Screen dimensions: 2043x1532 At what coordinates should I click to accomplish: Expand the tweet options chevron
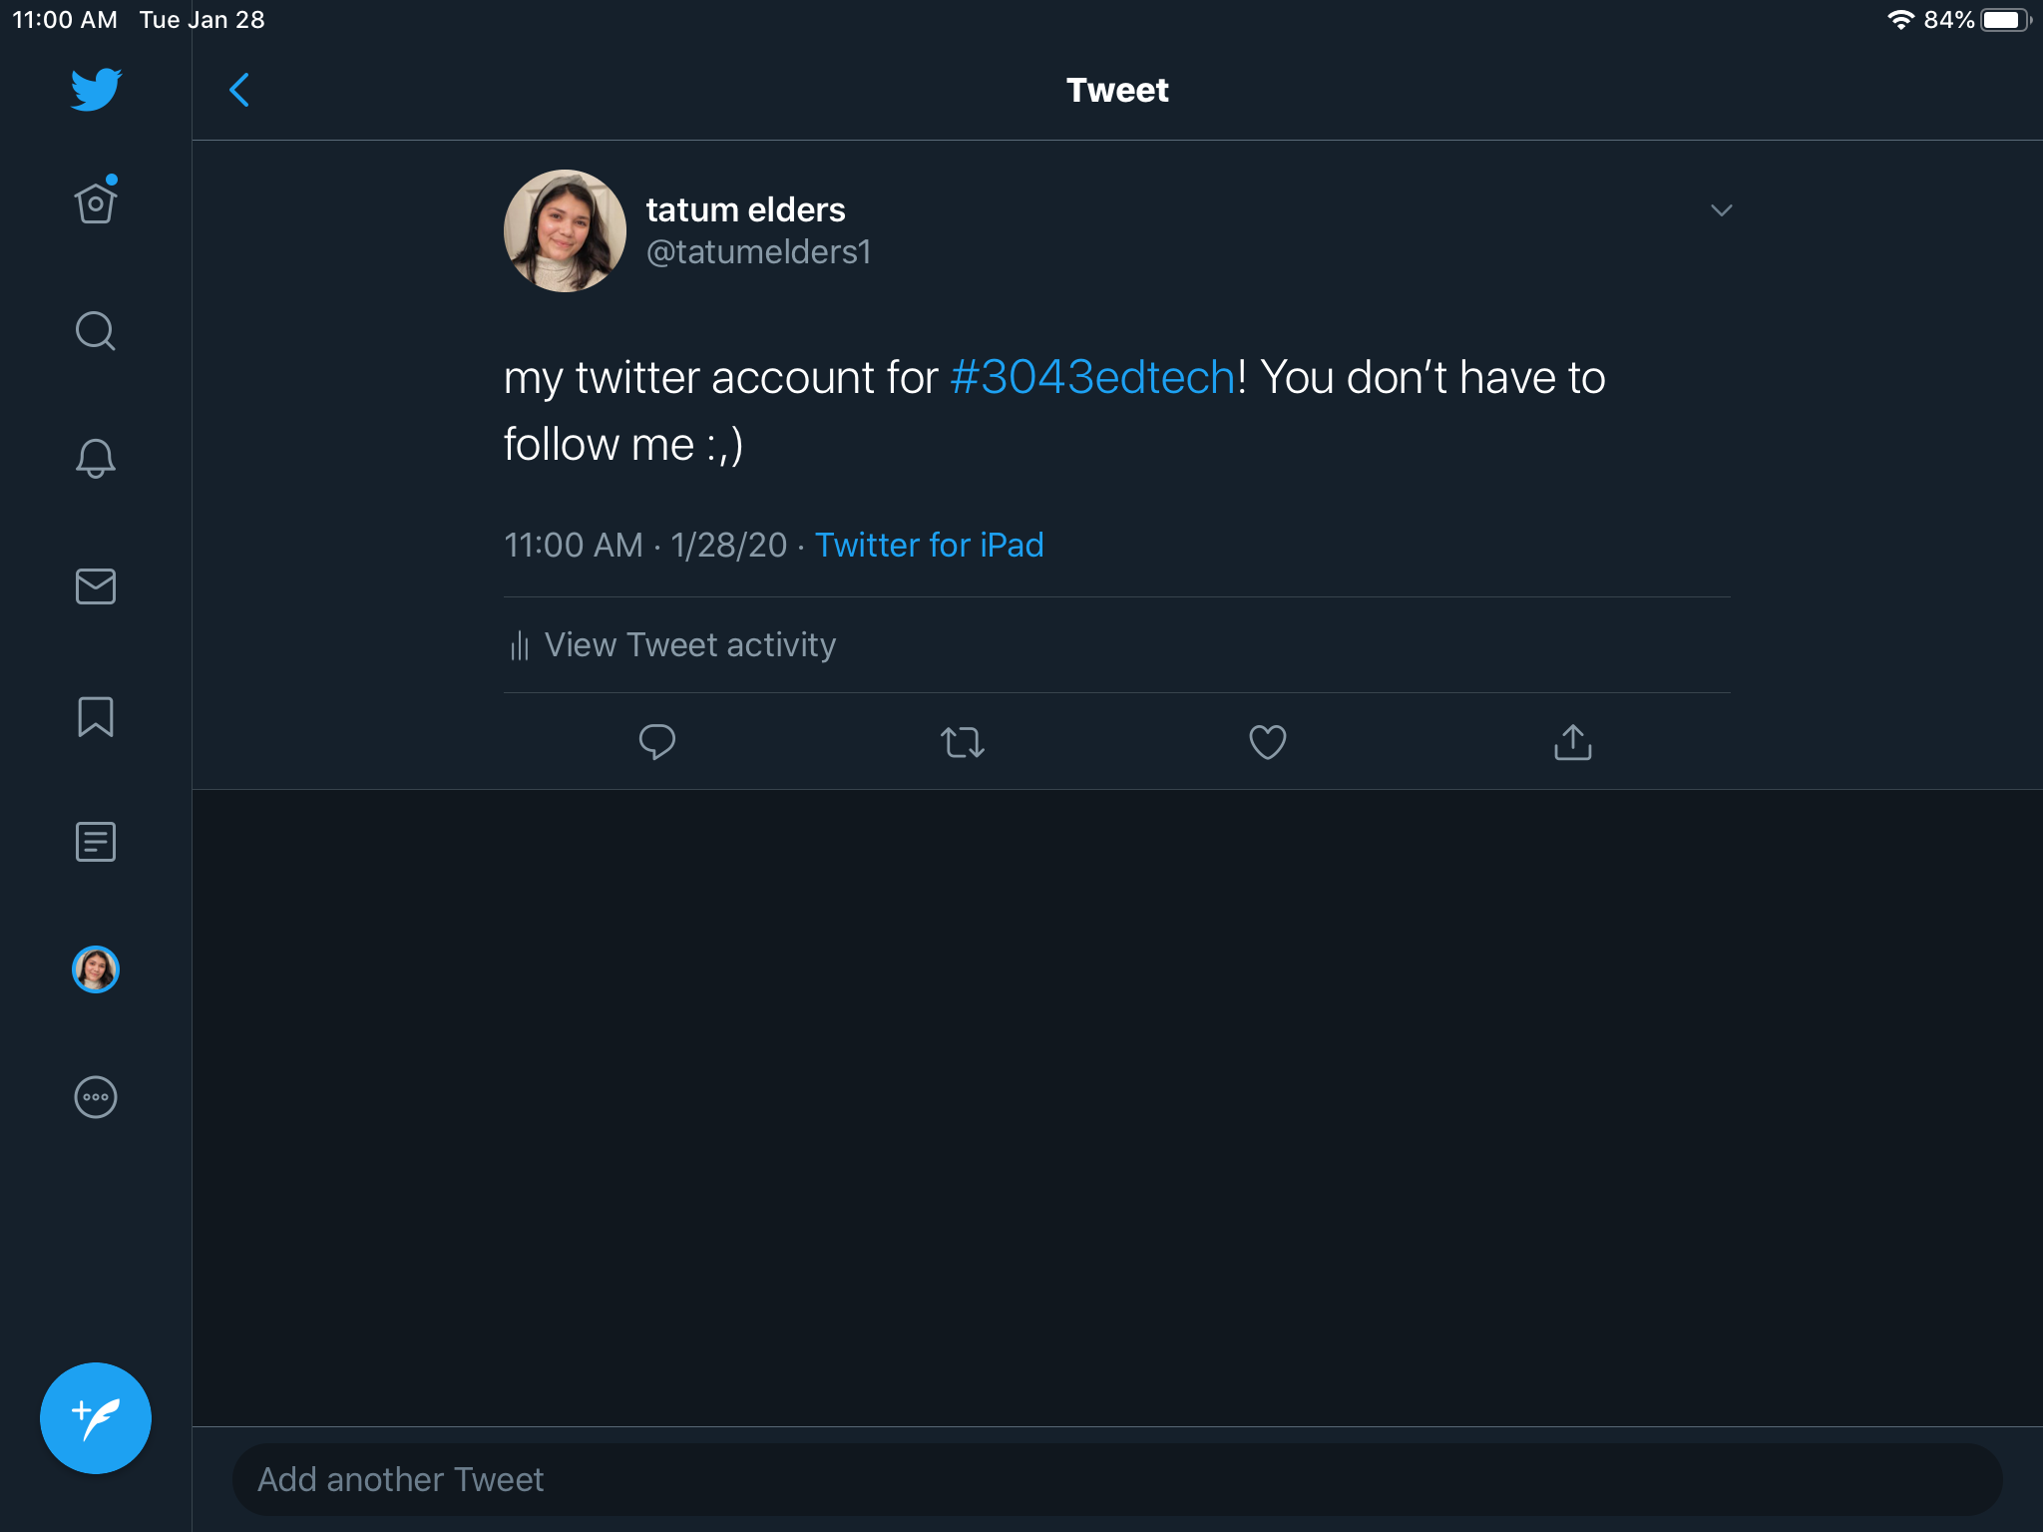click(x=1721, y=210)
